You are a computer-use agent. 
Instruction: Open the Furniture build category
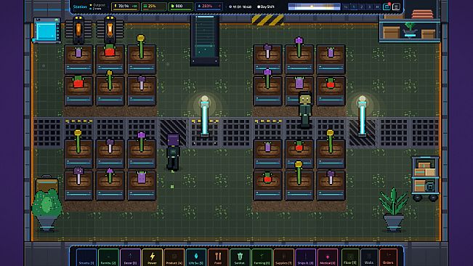coord(108,257)
